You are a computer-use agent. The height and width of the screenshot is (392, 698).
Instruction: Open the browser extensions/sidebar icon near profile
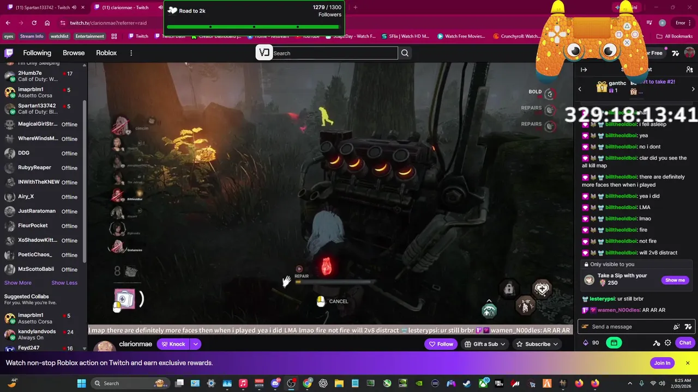click(x=649, y=23)
